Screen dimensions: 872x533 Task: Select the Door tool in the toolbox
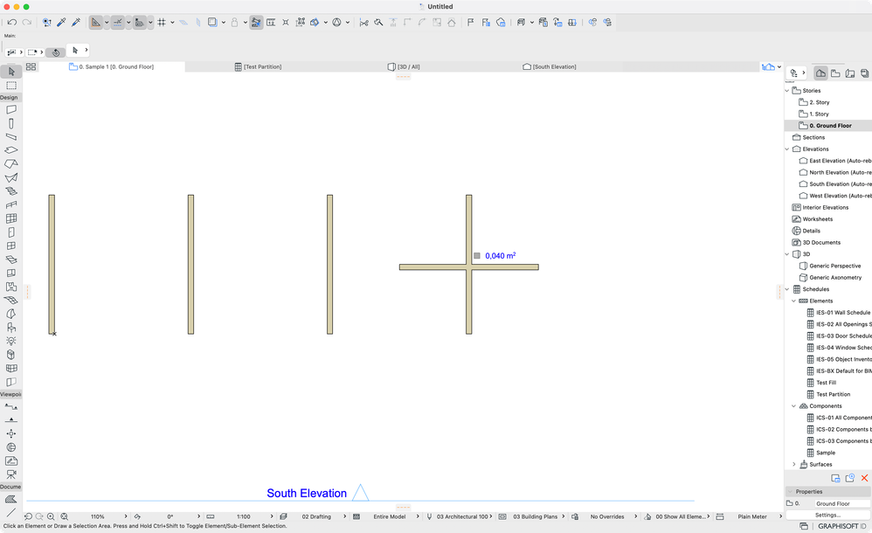[x=11, y=232]
